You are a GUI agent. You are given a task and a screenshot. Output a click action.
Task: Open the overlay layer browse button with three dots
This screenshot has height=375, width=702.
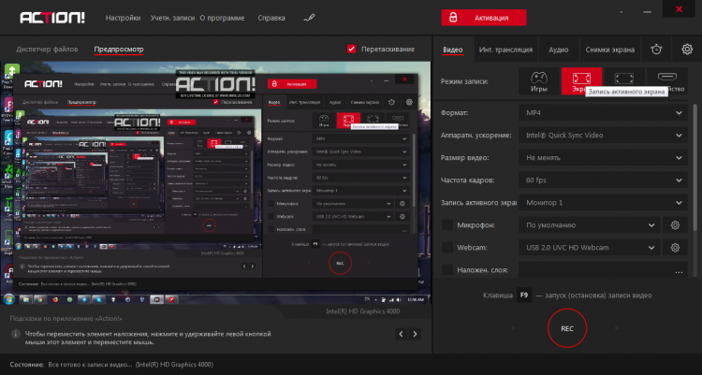pyautogui.click(x=679, y=271)
